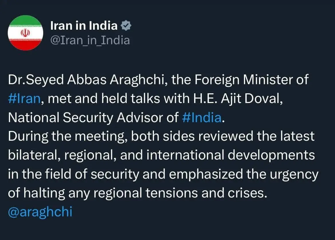
Task: Click the green stripe of flag avatar
Action: click(x=25, y=21)
